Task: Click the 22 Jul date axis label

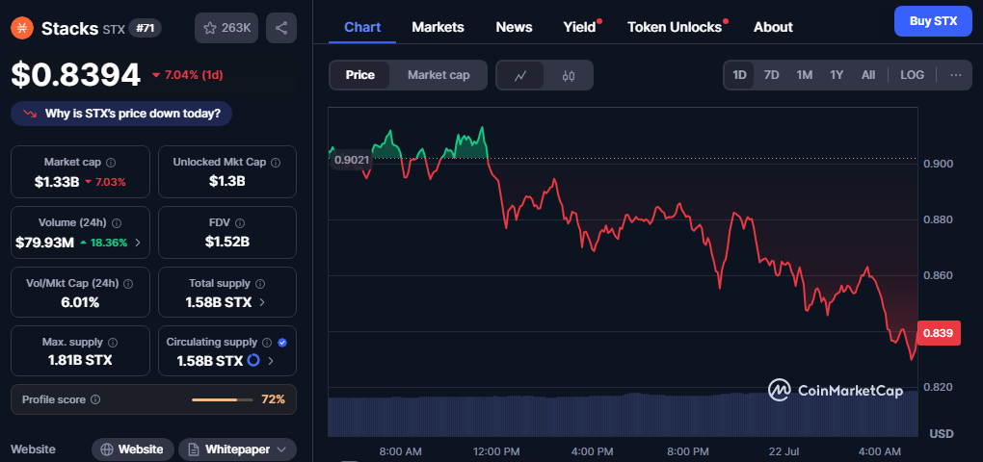Action: pyautogui.click(x=786, y=451)
